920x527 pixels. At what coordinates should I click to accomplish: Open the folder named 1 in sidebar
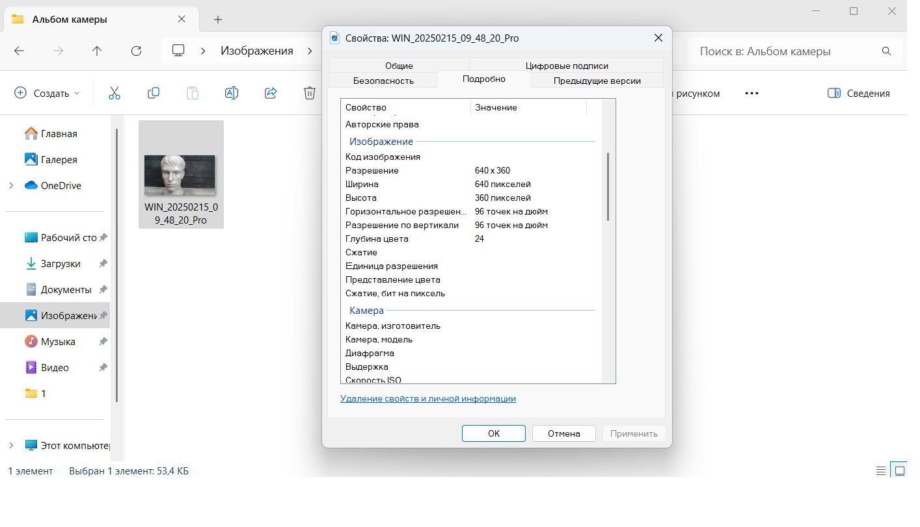click(36, 394)
